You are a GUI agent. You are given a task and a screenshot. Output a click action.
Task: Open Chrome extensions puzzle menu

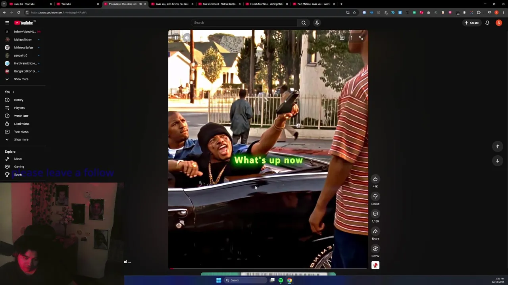tap(479, 12)
